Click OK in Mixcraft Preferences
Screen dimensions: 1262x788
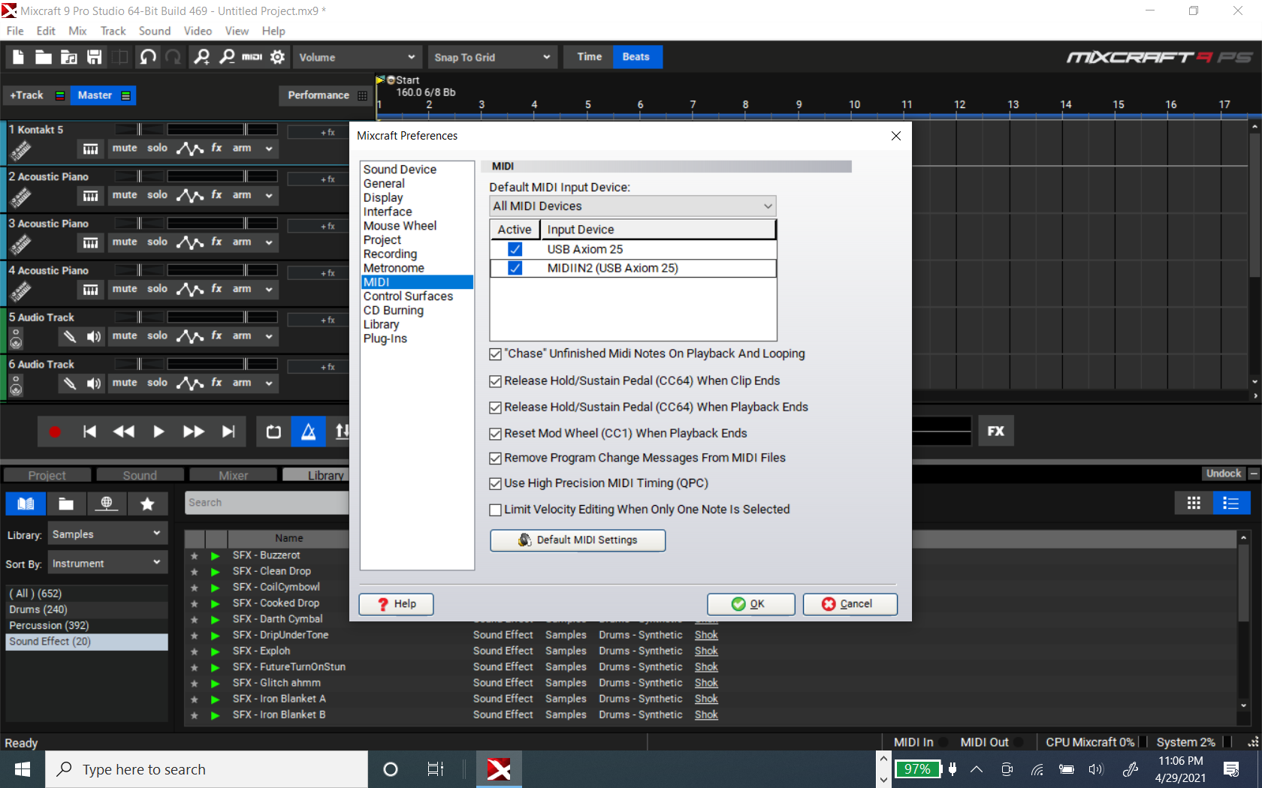point(750,604)
